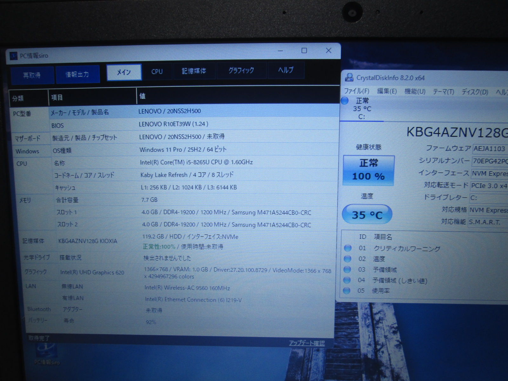The height and width of the screenshot is (381, 508).
Task: Select the Kaby Lake Refresh codename value
Action: click(x=187, y=175)
